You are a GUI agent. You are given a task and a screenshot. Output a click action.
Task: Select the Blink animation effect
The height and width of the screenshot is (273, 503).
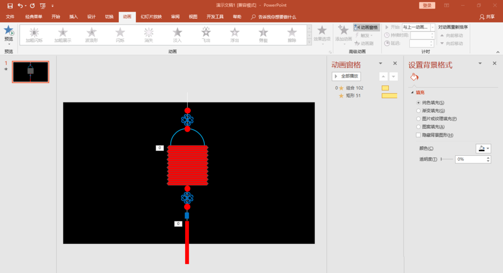coord(120,35)
